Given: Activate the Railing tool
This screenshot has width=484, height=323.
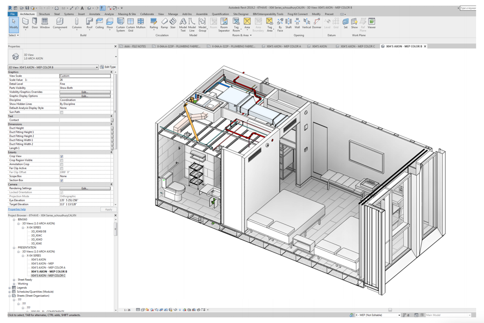Looking at the screenshot, I should pyautogui.click(x=154, y=24).
